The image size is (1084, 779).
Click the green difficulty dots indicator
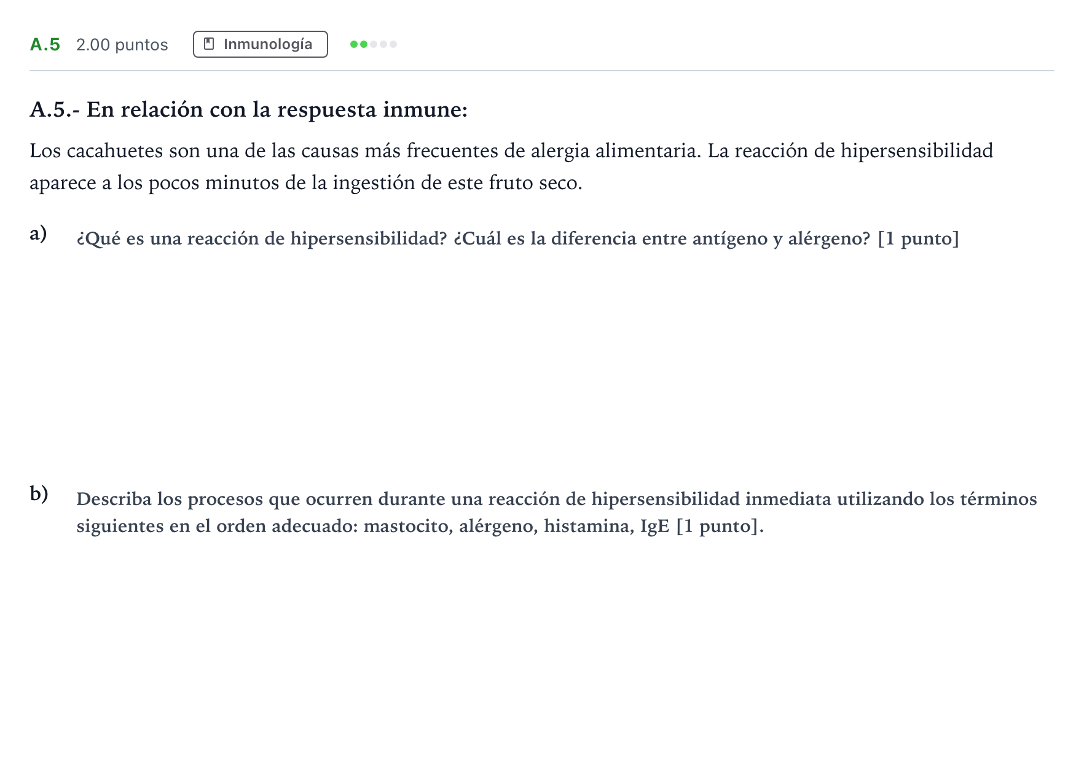pos(374,44)
